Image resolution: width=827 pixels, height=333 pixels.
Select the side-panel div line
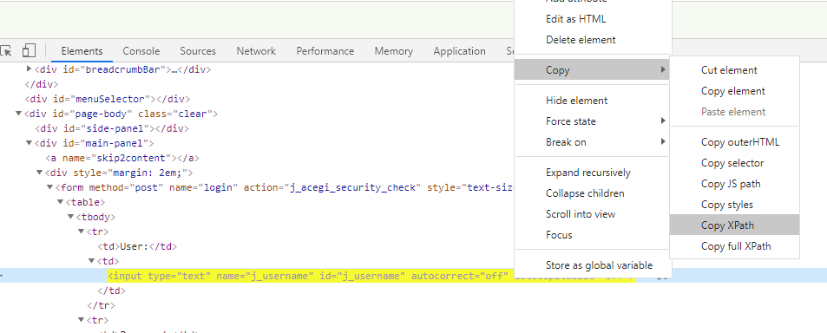coord(112,128)
